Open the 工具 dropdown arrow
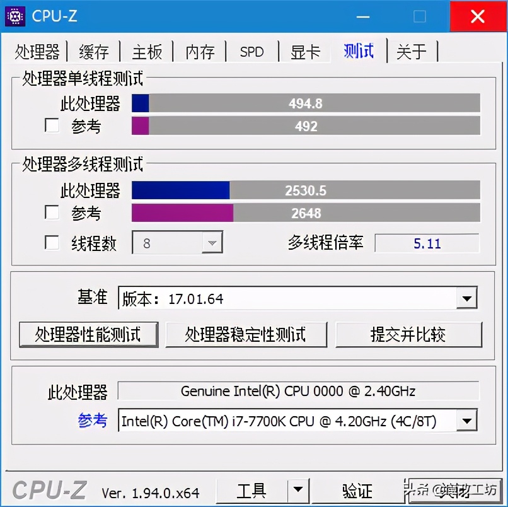This screenshot has height=507, width=508. [299, 491]
